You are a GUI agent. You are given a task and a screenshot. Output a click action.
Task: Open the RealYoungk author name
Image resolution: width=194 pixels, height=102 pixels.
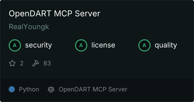pos(29,27)
